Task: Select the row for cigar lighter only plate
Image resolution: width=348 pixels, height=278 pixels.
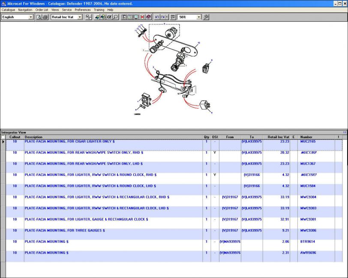Action: pyautogui.click(x=174, y=145)
